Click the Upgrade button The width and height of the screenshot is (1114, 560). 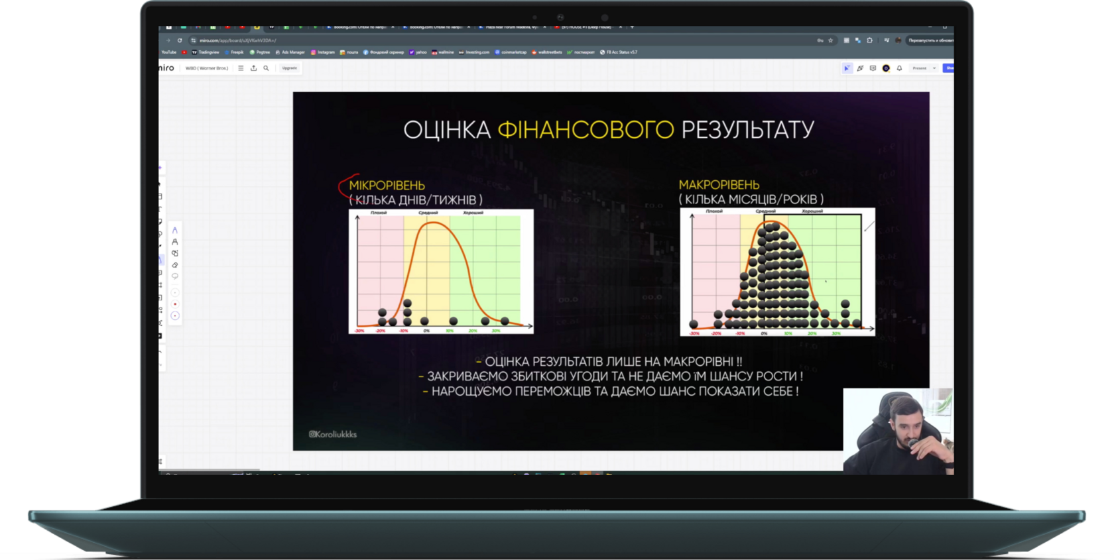[289, 68]
